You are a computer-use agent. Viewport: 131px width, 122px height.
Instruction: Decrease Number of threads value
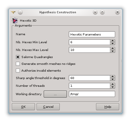(x=112, y=87)
